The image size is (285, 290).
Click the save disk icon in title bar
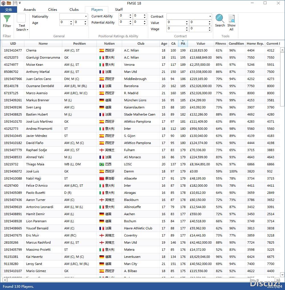[x=15, y=3]
